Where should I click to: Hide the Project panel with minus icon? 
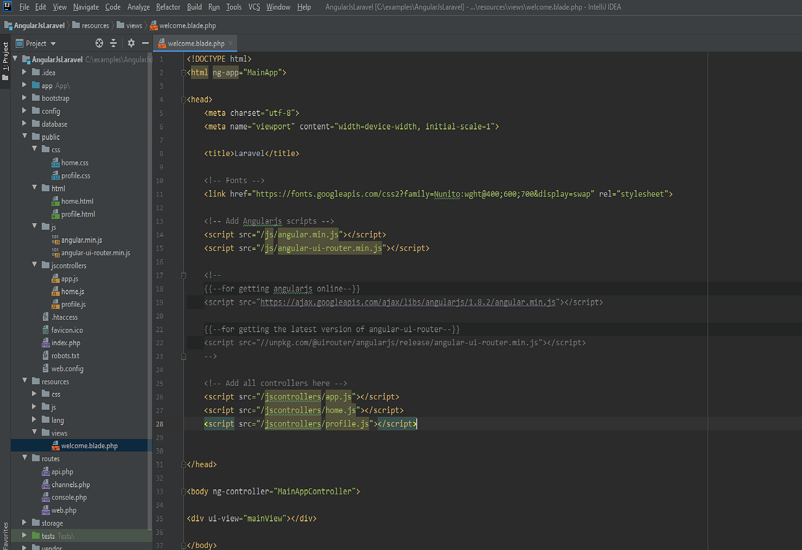[x=146, y=43]
